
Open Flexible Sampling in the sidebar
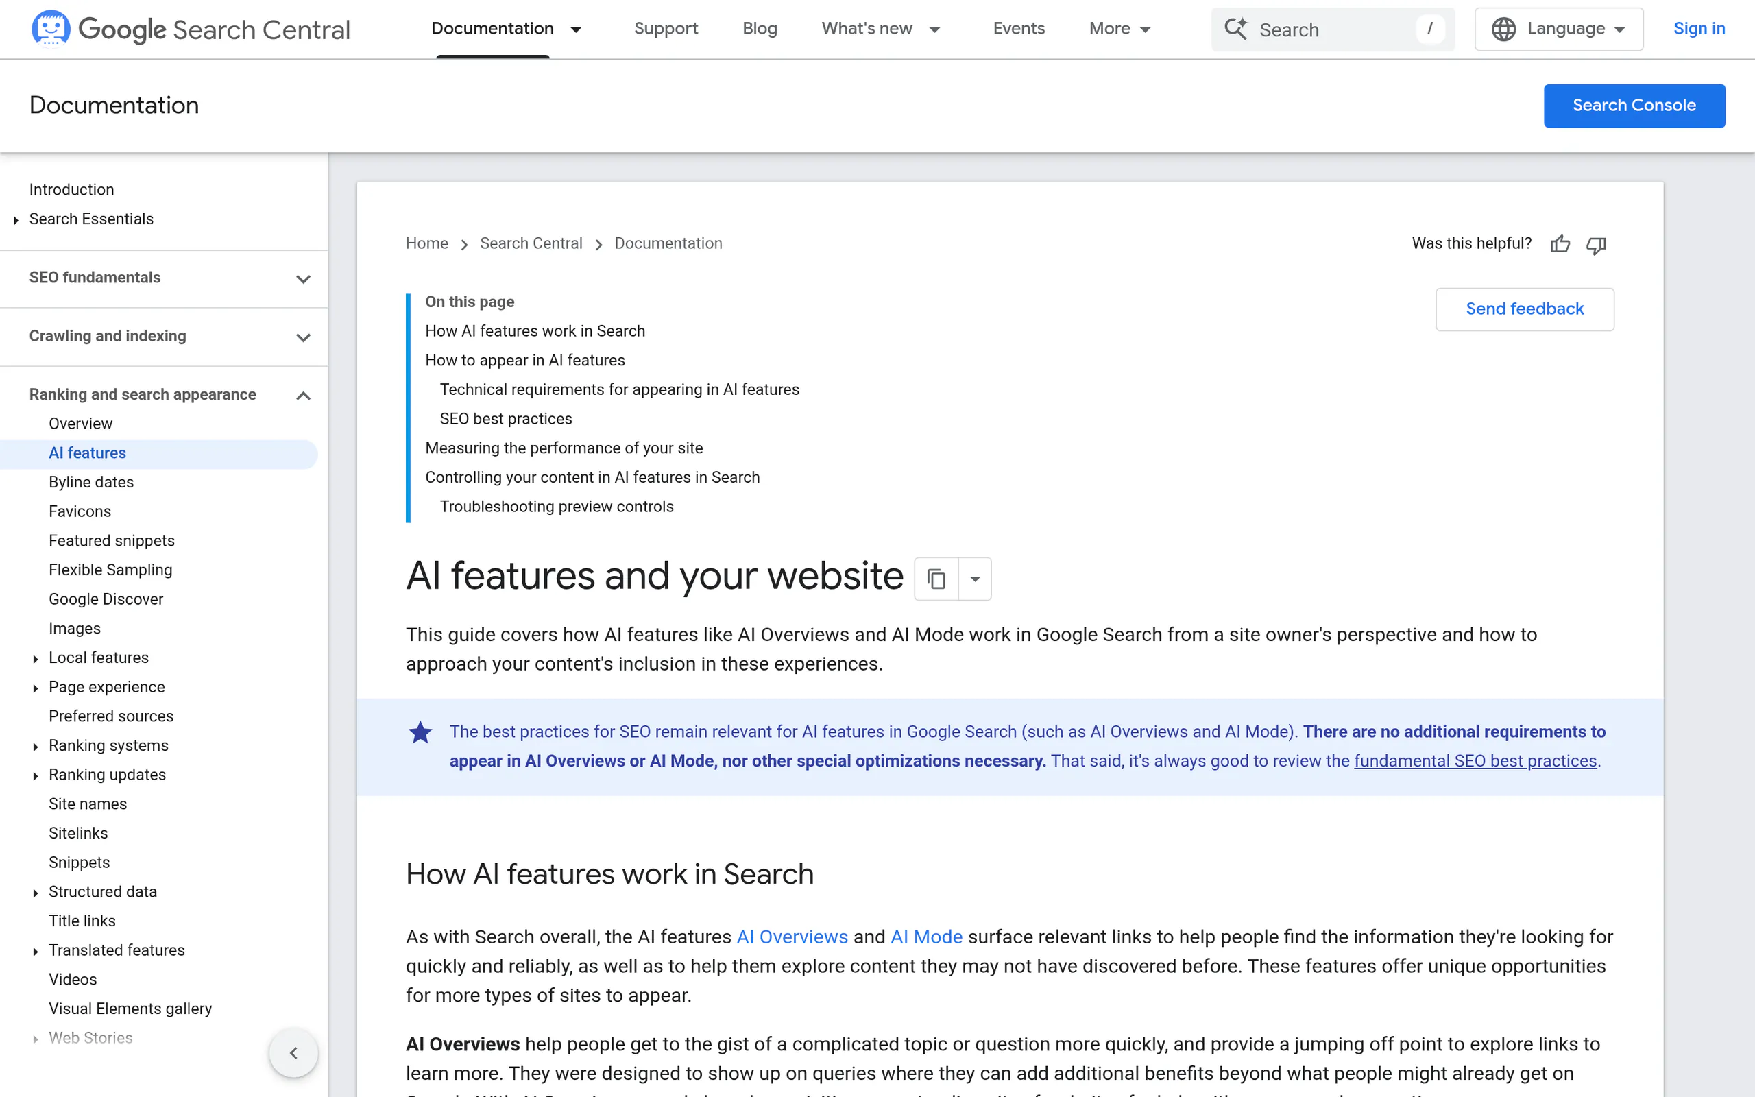[110, 570]
